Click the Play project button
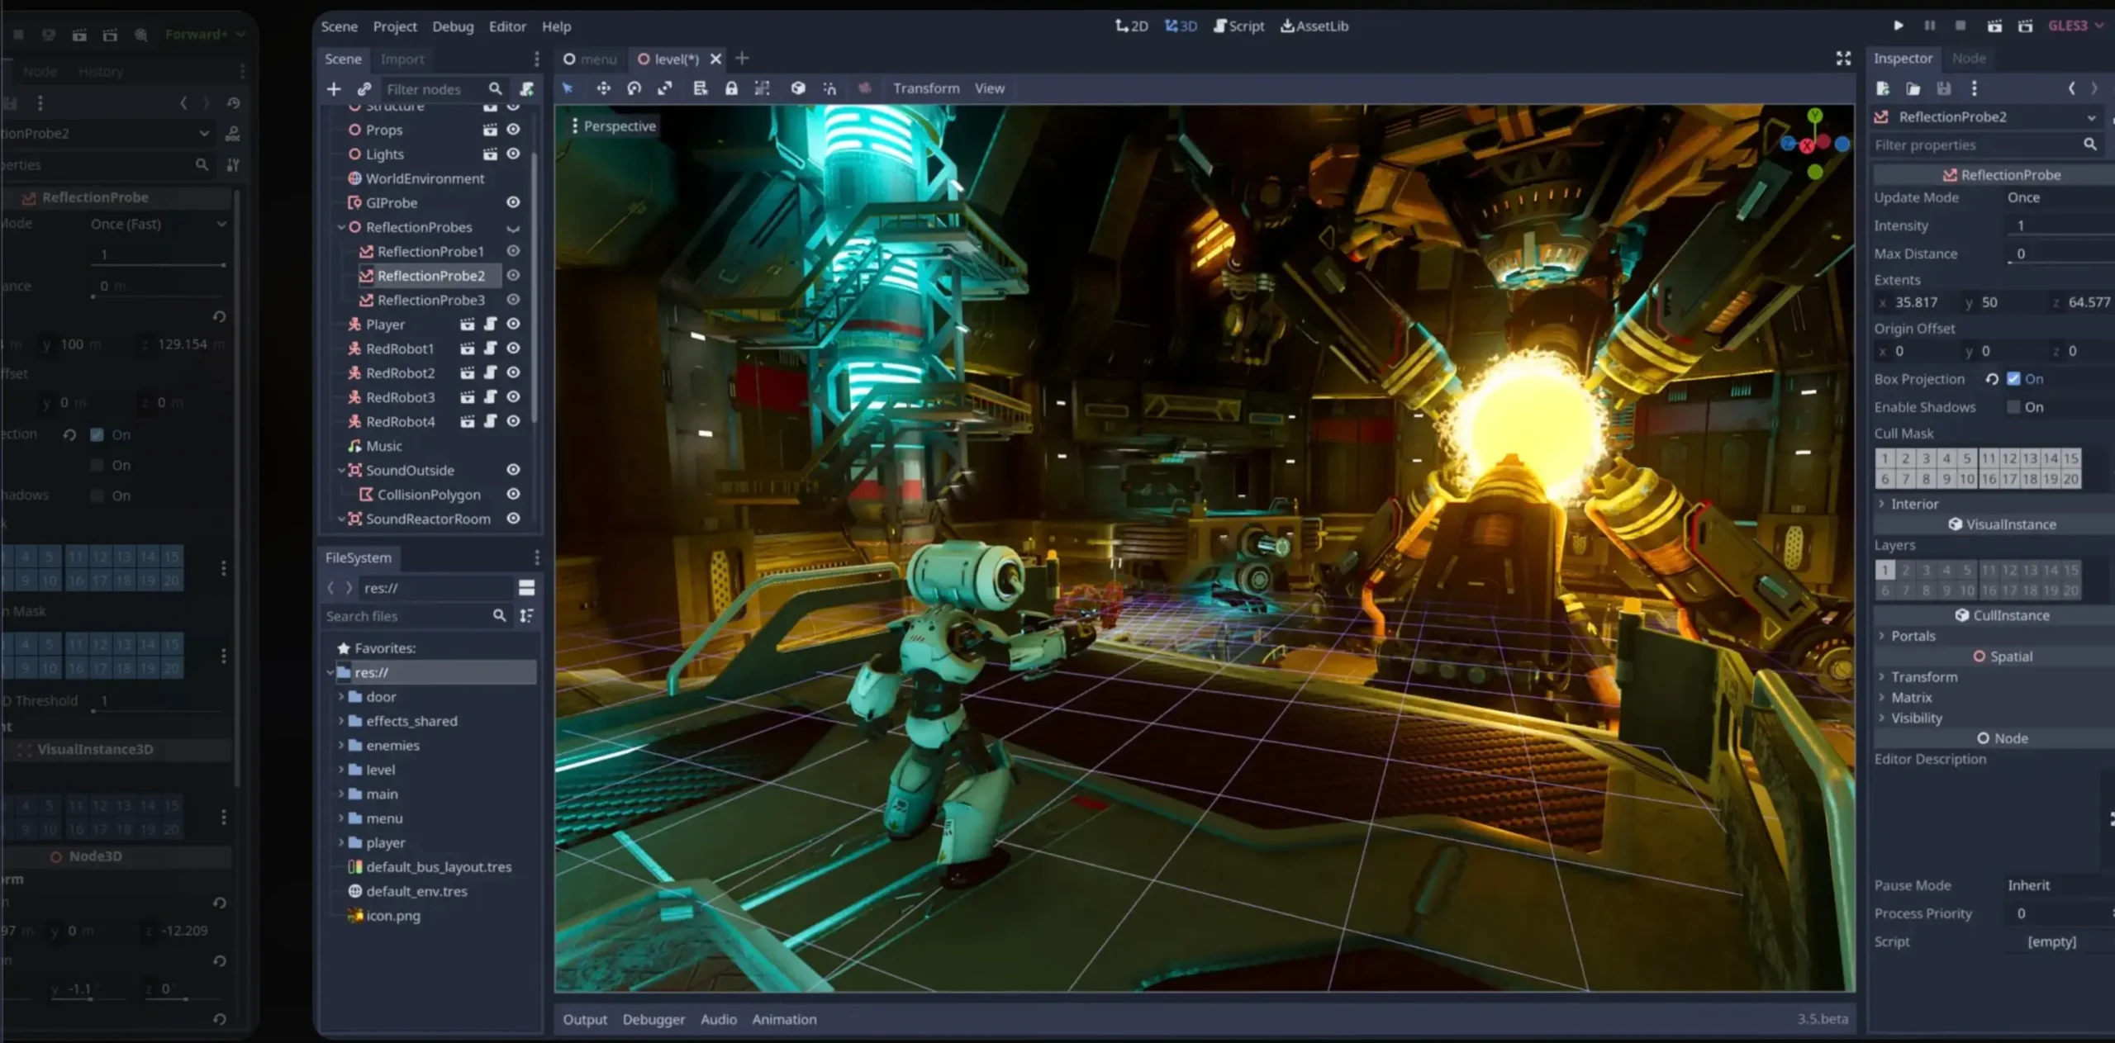 1899,26
